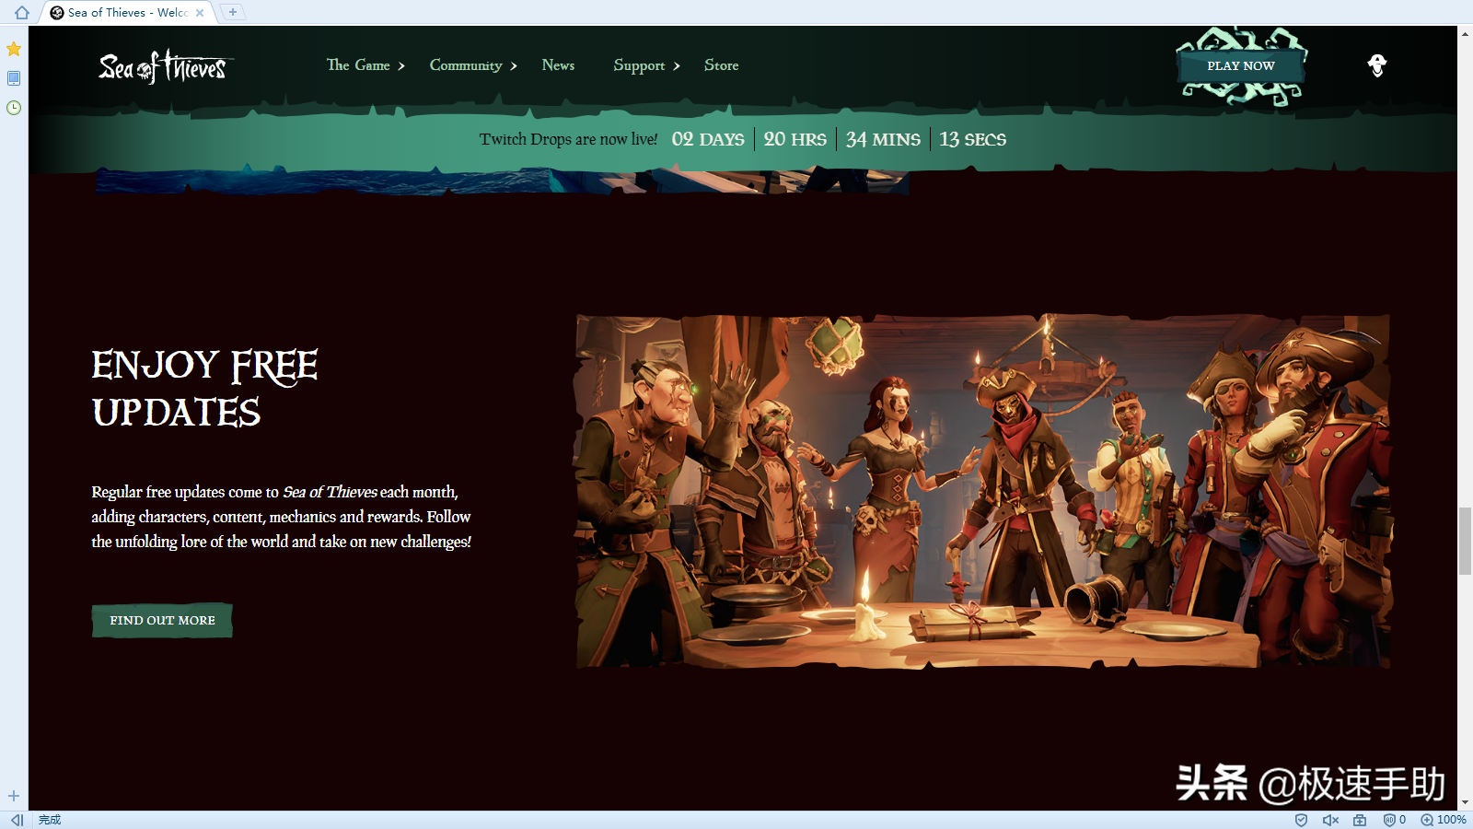Open the history clock in the sidebar
The image size is (1473, 829).
pos(14,108)
